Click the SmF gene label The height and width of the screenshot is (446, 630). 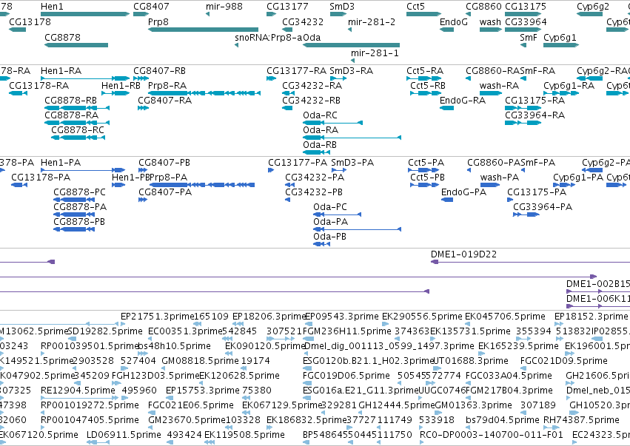coord(528,37)
